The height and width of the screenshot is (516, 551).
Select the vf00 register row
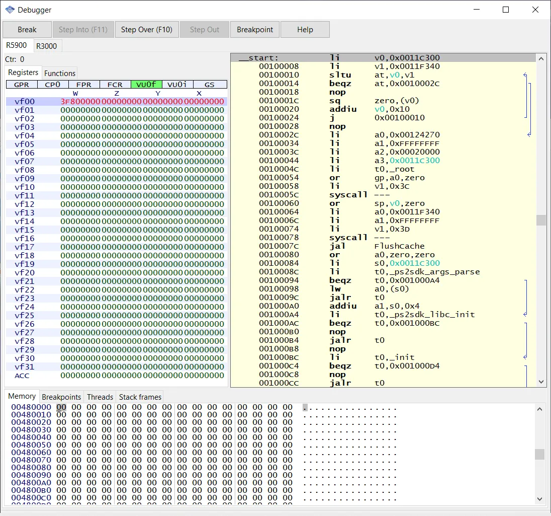[117, 102]
